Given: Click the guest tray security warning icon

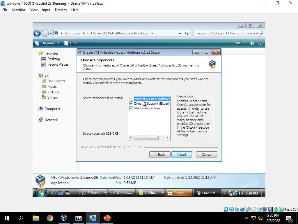Looking at the screenshot, I should tap(230, 193).
